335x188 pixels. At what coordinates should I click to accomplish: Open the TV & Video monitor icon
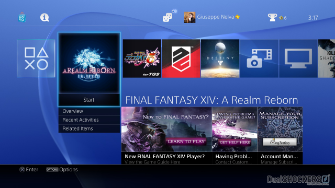tap(298, 58)
